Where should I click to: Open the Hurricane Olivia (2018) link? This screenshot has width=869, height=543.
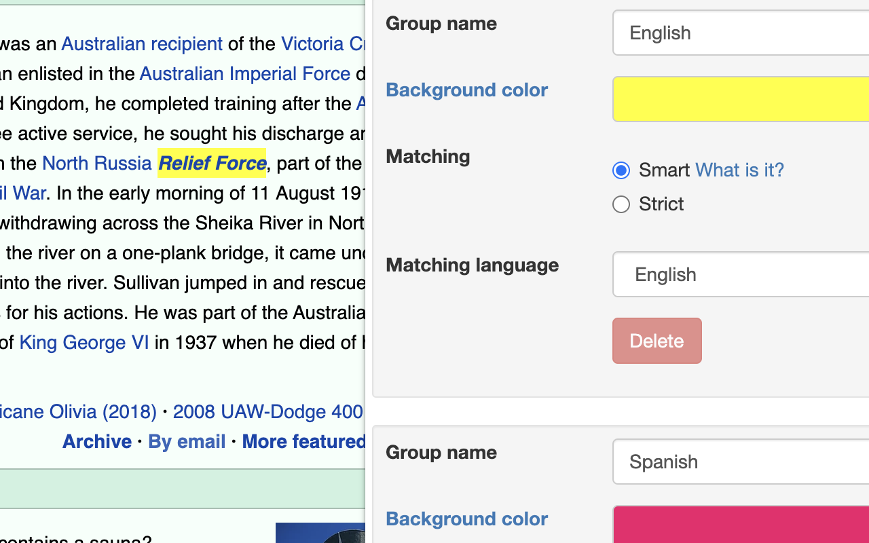click(x=78, y=412)
